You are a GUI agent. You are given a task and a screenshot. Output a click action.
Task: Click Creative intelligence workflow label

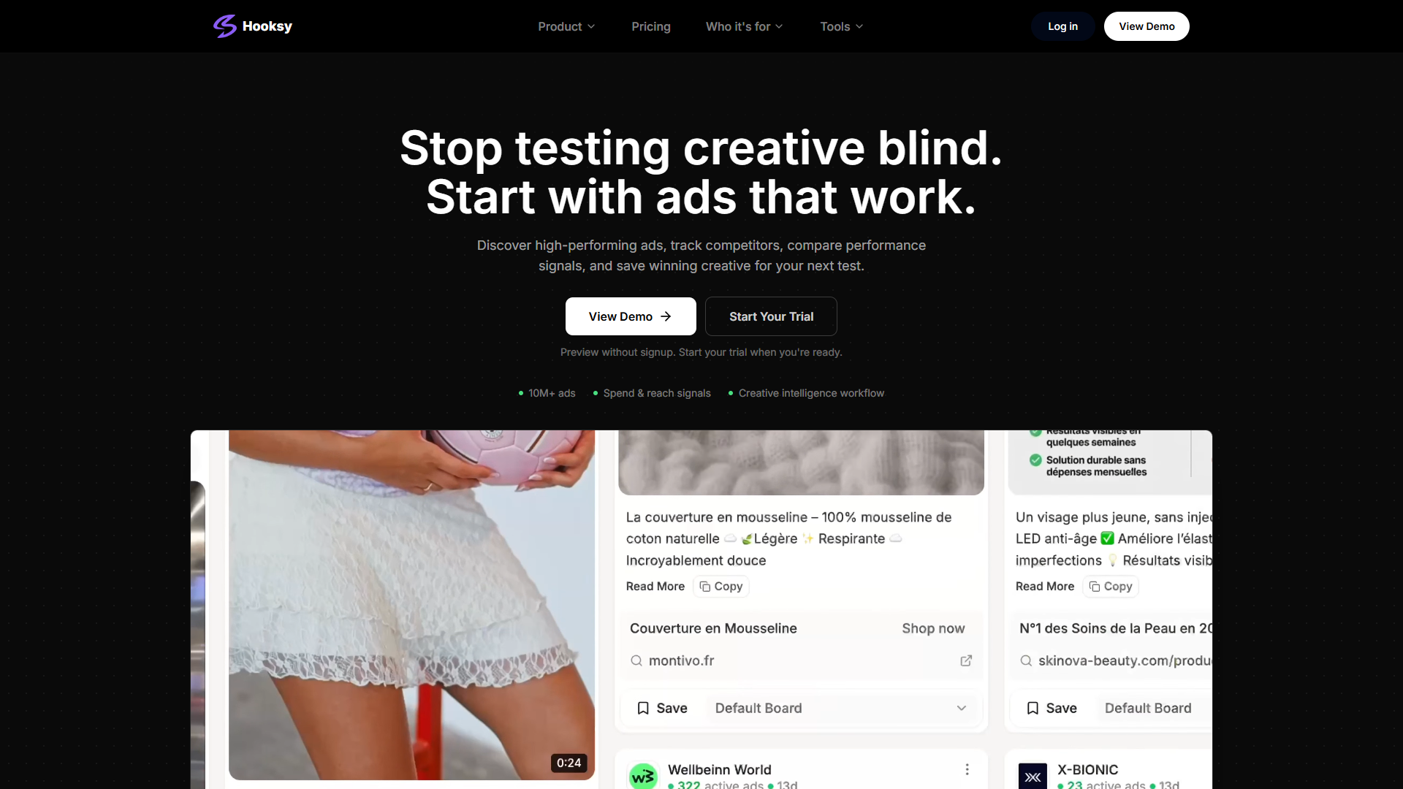[x=811, y=393]
